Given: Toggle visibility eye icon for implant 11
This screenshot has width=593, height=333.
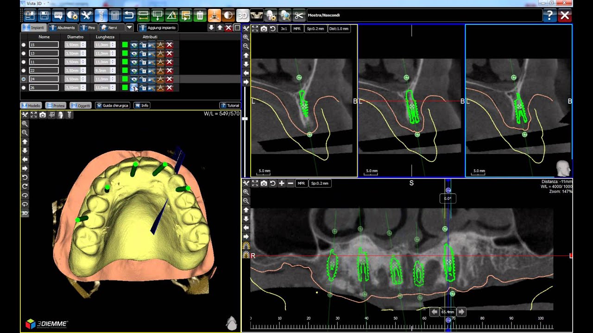Looking at the screenshot, I should point(134,62).
